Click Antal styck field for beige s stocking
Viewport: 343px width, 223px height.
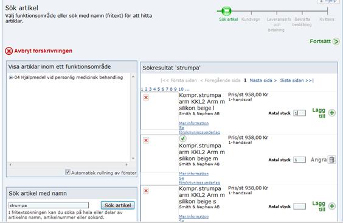(299, 207)
